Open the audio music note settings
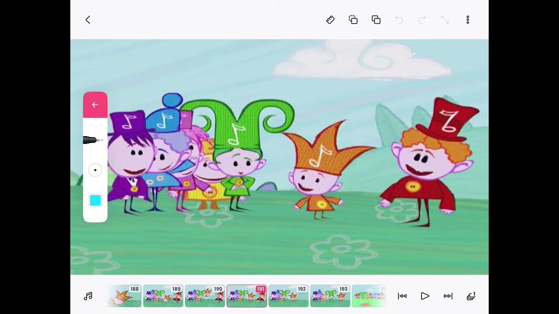The height and width of the screenshot is (314, 559). [88, 296]
